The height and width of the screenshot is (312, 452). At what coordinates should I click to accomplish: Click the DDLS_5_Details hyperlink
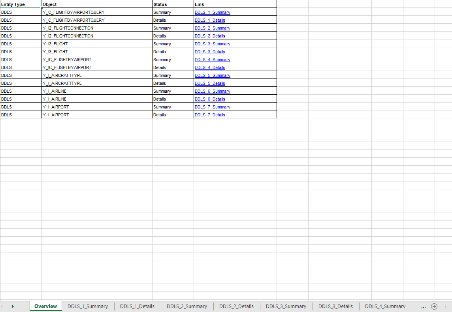coord(210,83)
